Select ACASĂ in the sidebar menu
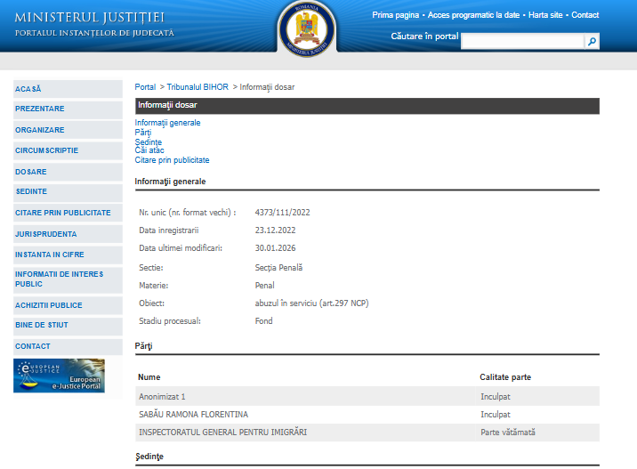 (28, 89)
